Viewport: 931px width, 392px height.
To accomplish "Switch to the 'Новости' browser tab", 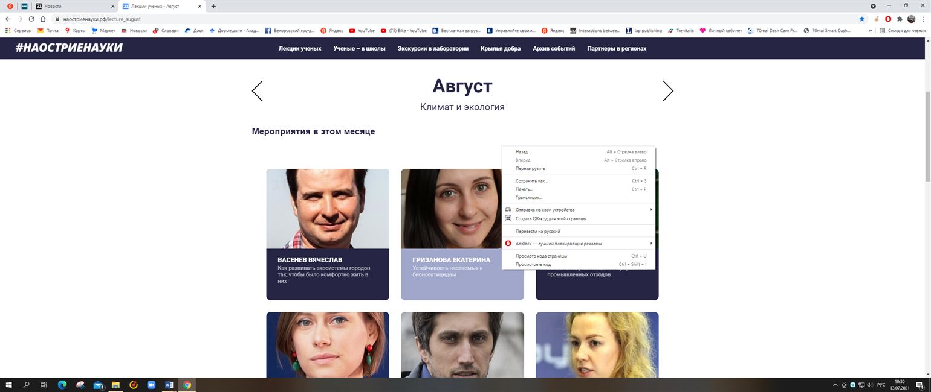I will click(x=71, y=6).
